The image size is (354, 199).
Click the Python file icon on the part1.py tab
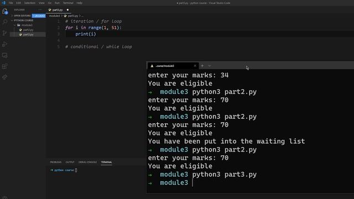[x=50, y=10]
